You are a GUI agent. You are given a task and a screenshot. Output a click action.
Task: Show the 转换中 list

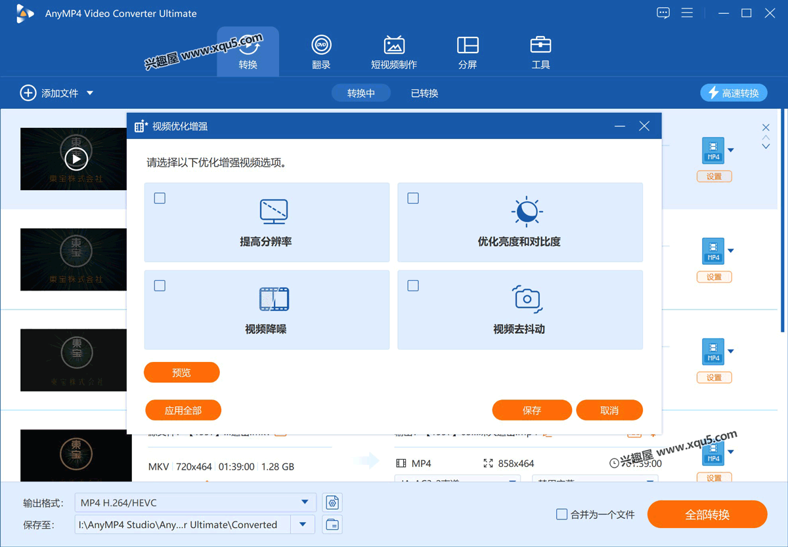tap(361, 93)
